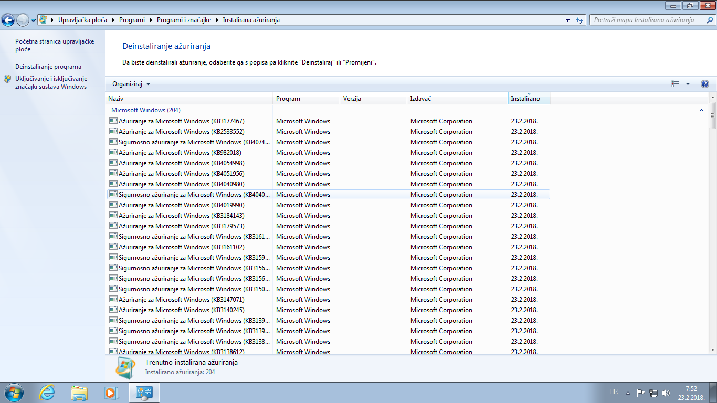The height and width of the screenshot is (403, 717).
Task: Open the address bar history dropdown
Action: pos(568,20)
